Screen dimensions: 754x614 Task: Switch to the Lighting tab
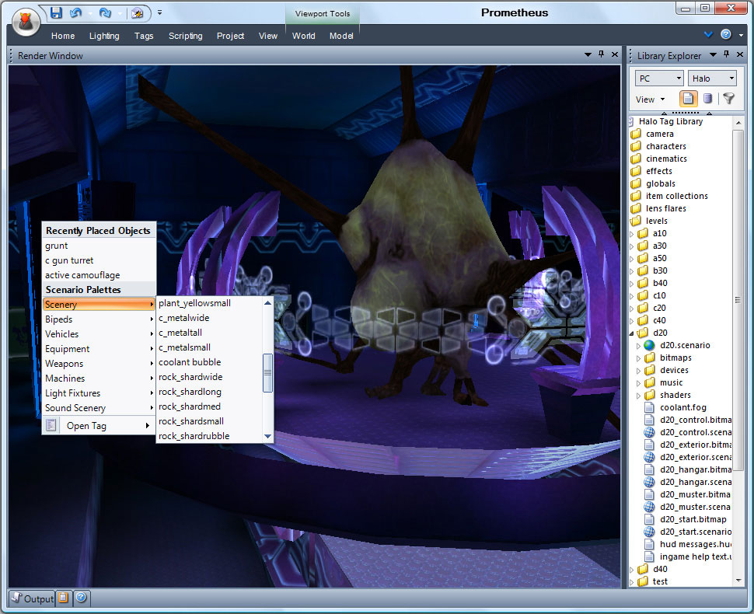click(104, 36)
